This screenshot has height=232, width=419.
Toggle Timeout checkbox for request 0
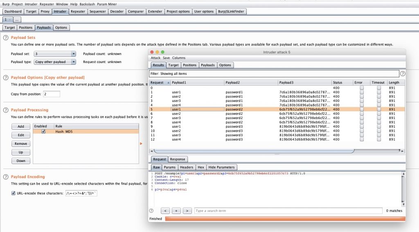pyautogui.click(x=379, y=88)
